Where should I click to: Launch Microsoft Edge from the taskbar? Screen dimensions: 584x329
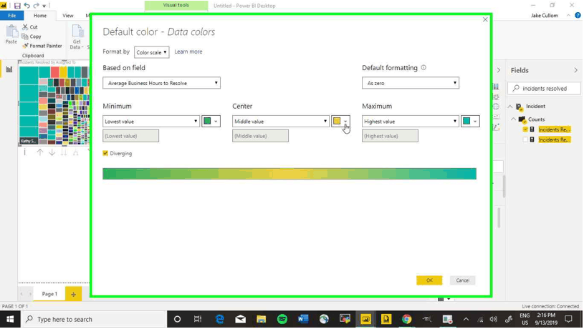click(220, 319)
